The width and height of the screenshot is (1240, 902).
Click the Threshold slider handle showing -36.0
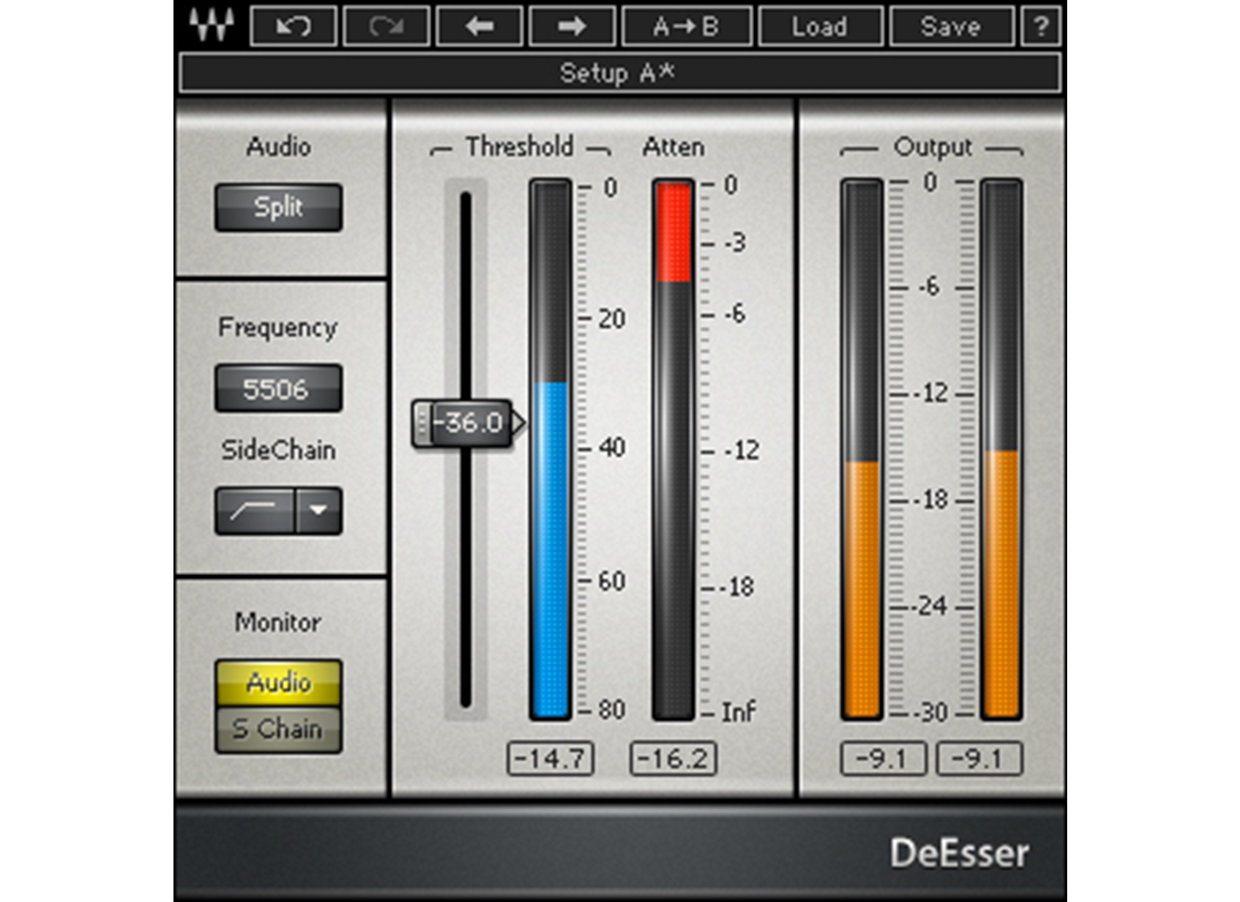pyautogui.click(x=463, y=423)
